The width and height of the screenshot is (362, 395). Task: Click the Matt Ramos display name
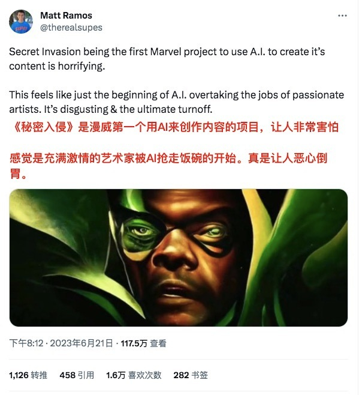[x=66, y=16]
